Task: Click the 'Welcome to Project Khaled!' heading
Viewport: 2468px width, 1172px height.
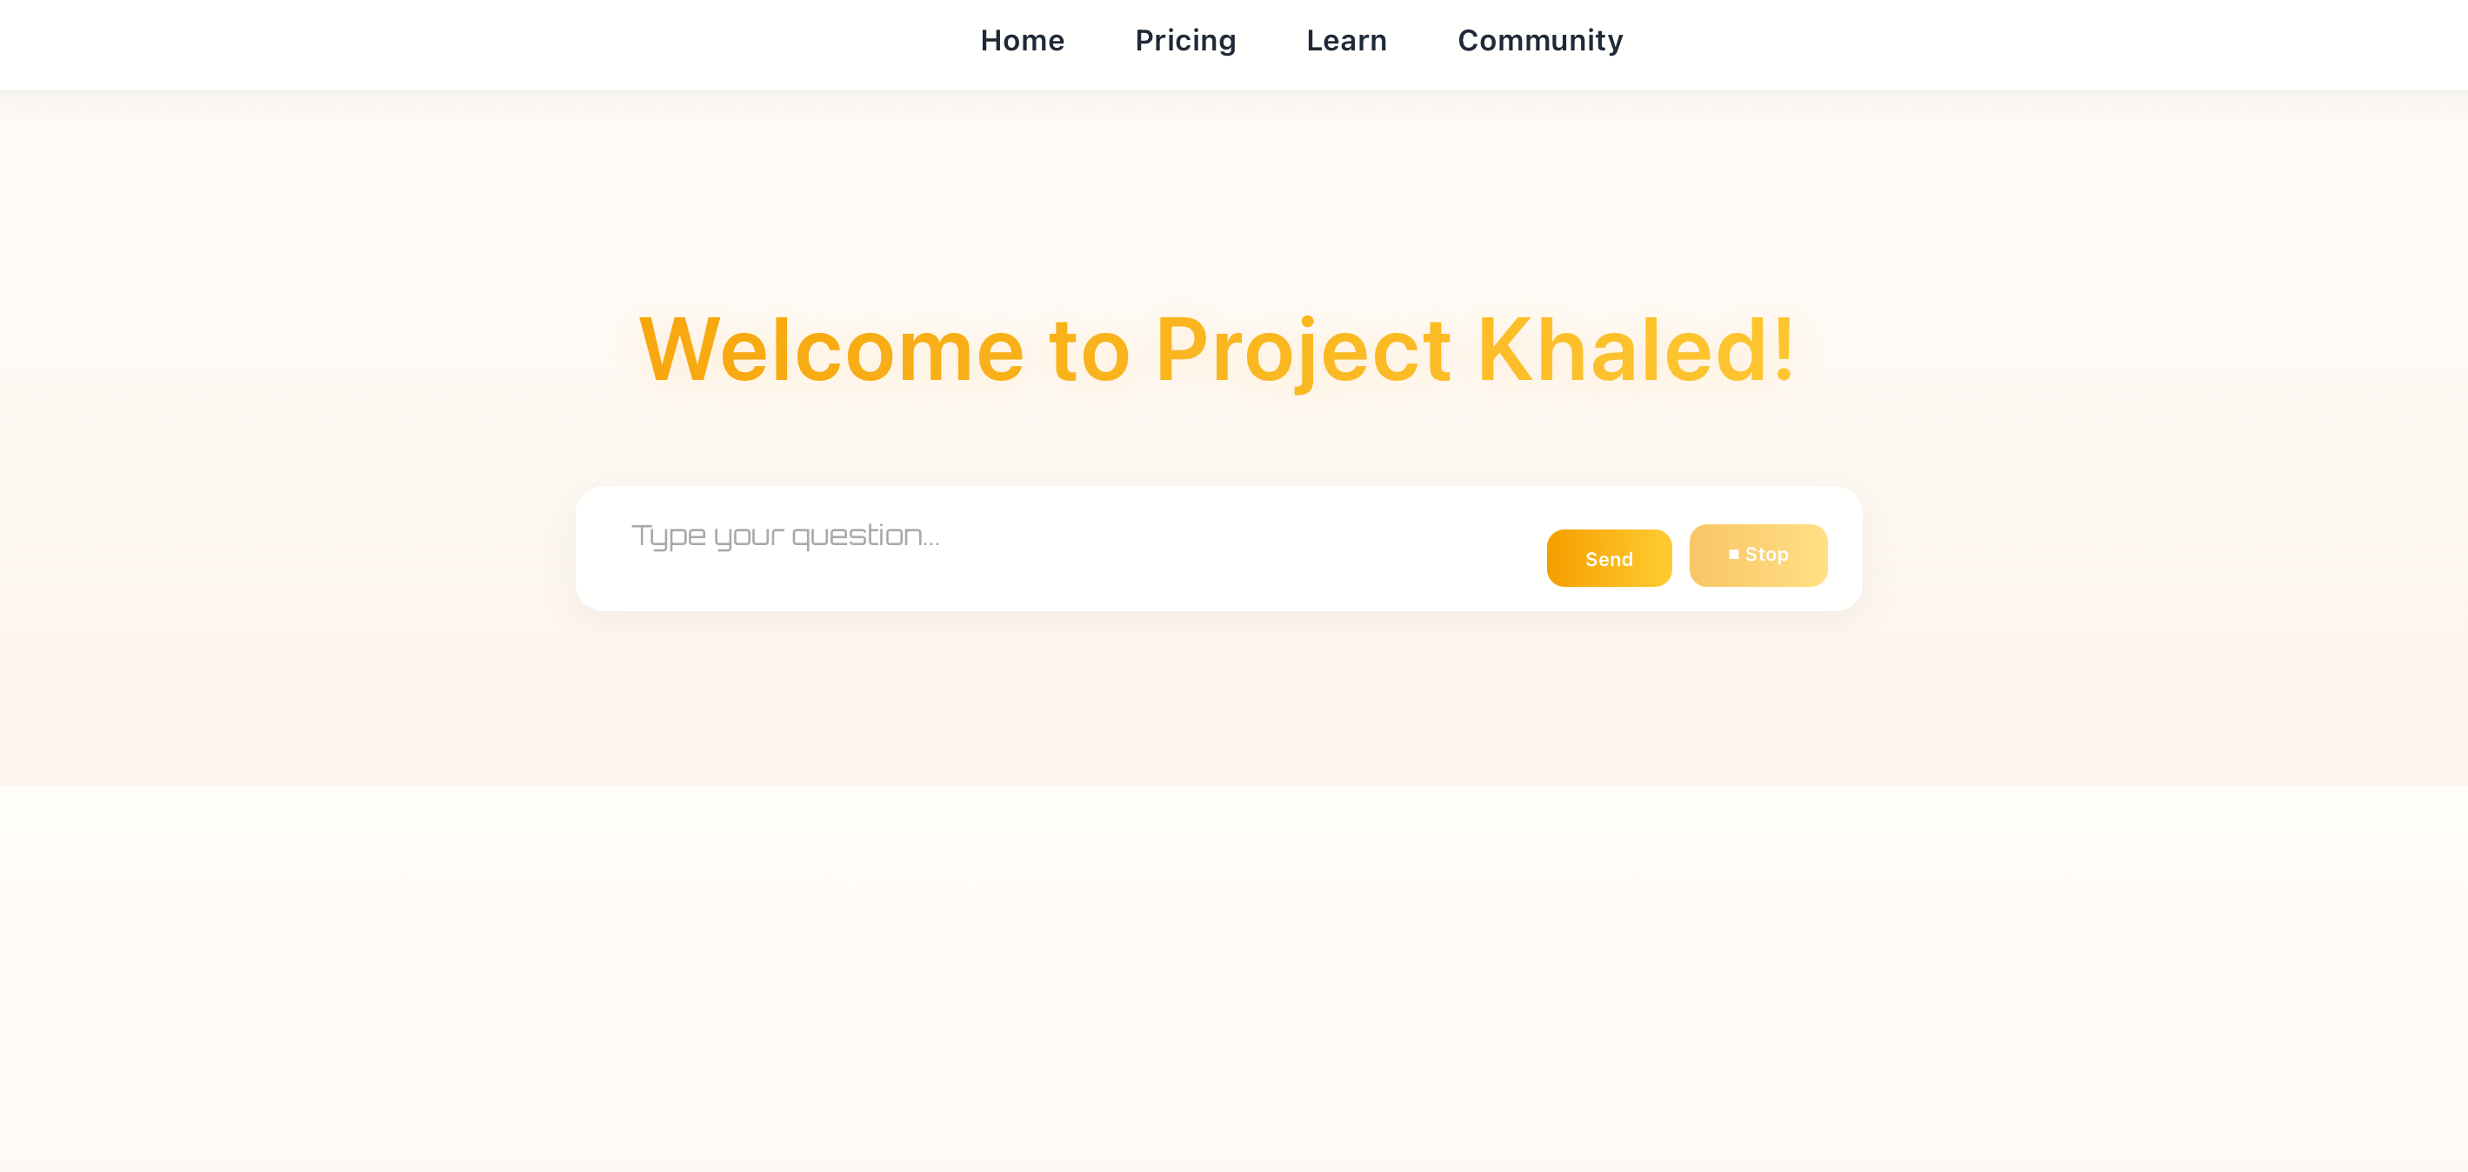Action: 1217,350
